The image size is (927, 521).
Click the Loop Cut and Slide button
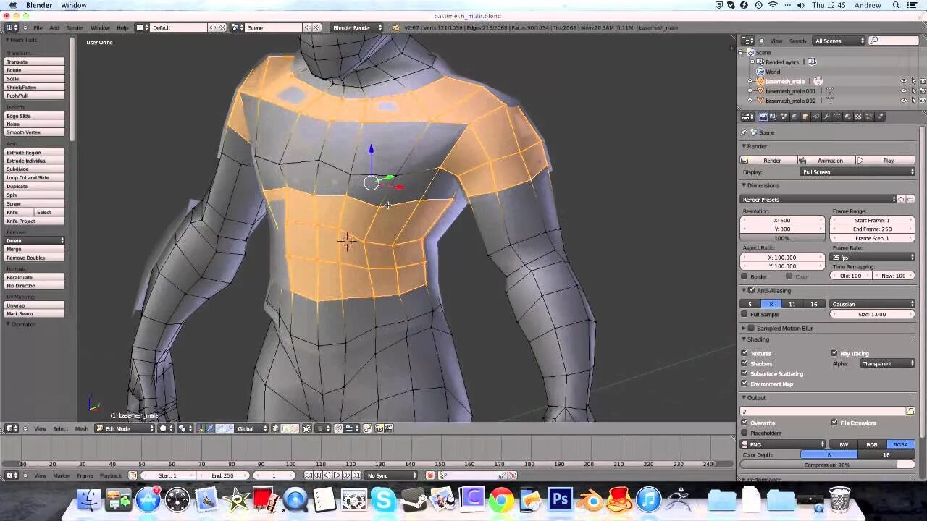point(35,177)
